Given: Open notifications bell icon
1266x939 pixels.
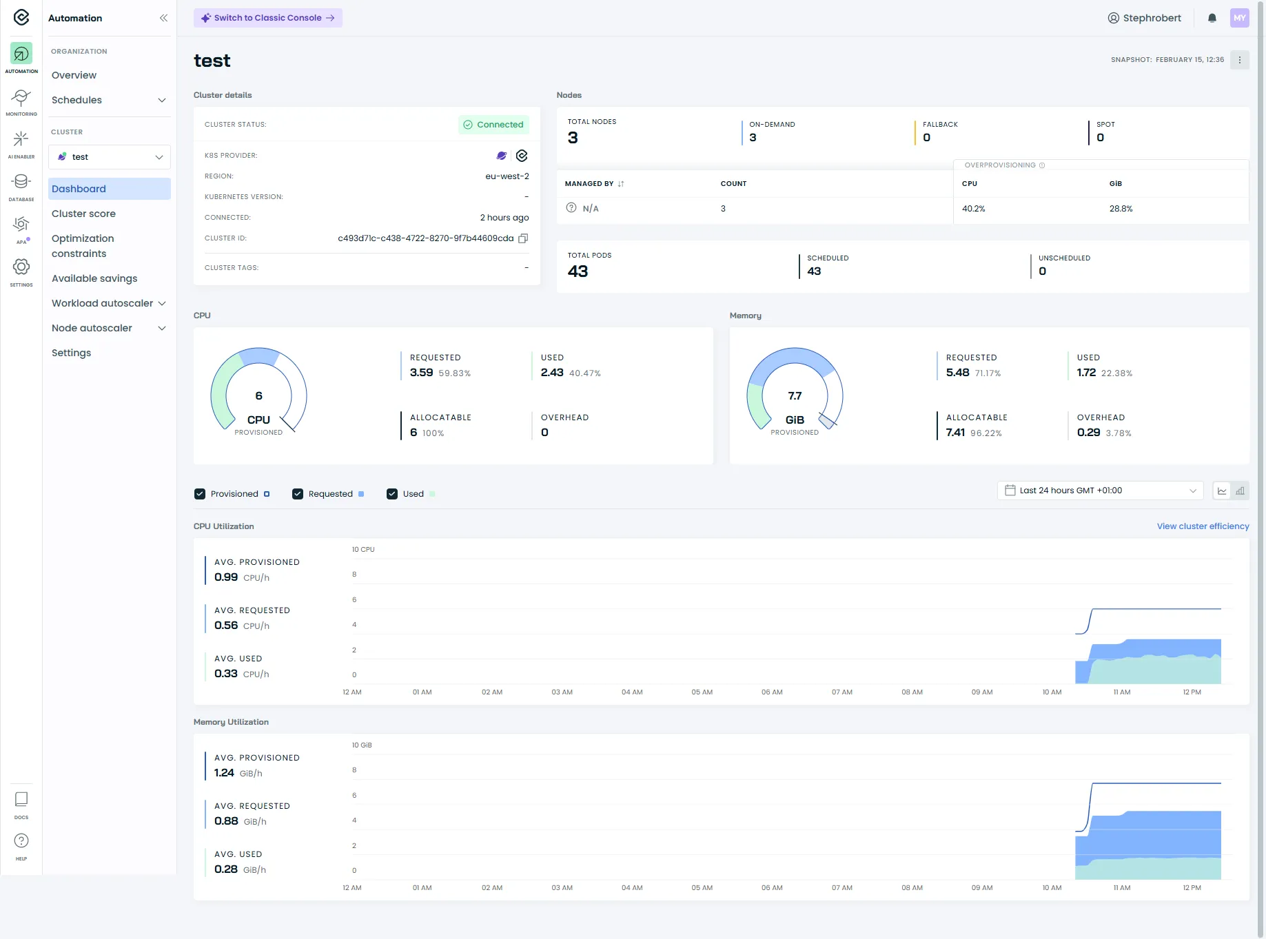Looking at the screenshot, I should [1212, 18].
